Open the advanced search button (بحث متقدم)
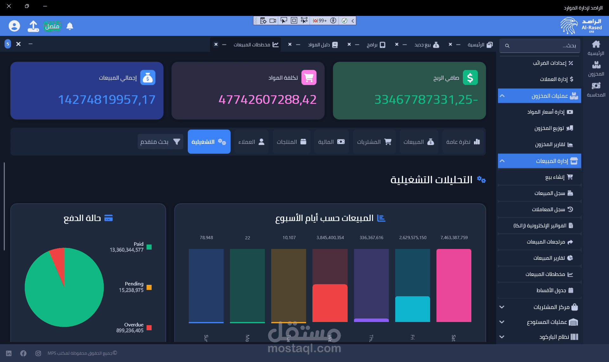 coord(160,142)
